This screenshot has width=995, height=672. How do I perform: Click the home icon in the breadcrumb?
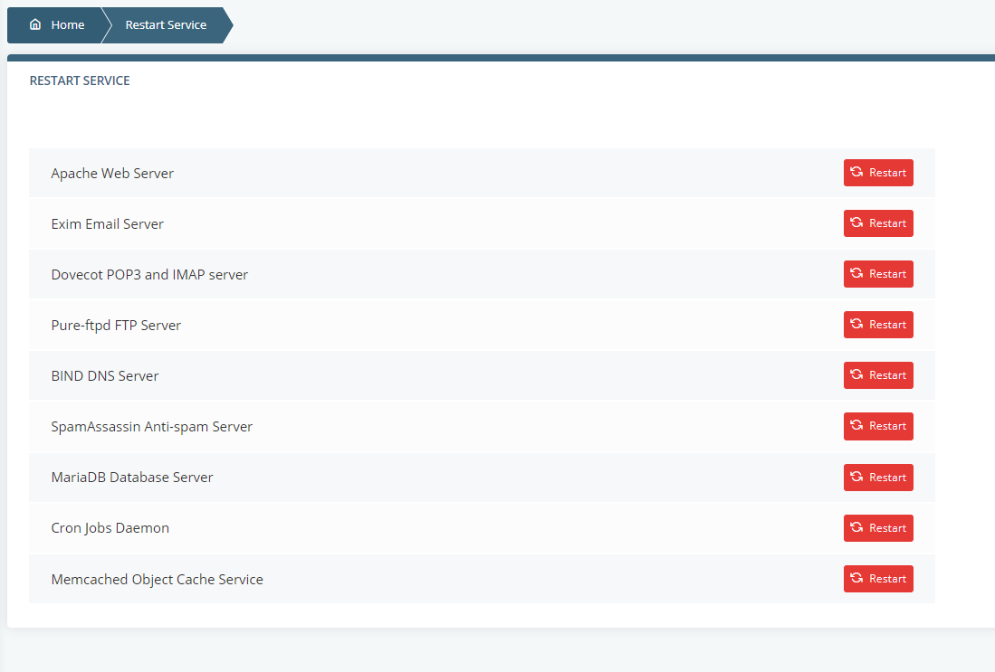pyautogui.click(x=33, y=24)
